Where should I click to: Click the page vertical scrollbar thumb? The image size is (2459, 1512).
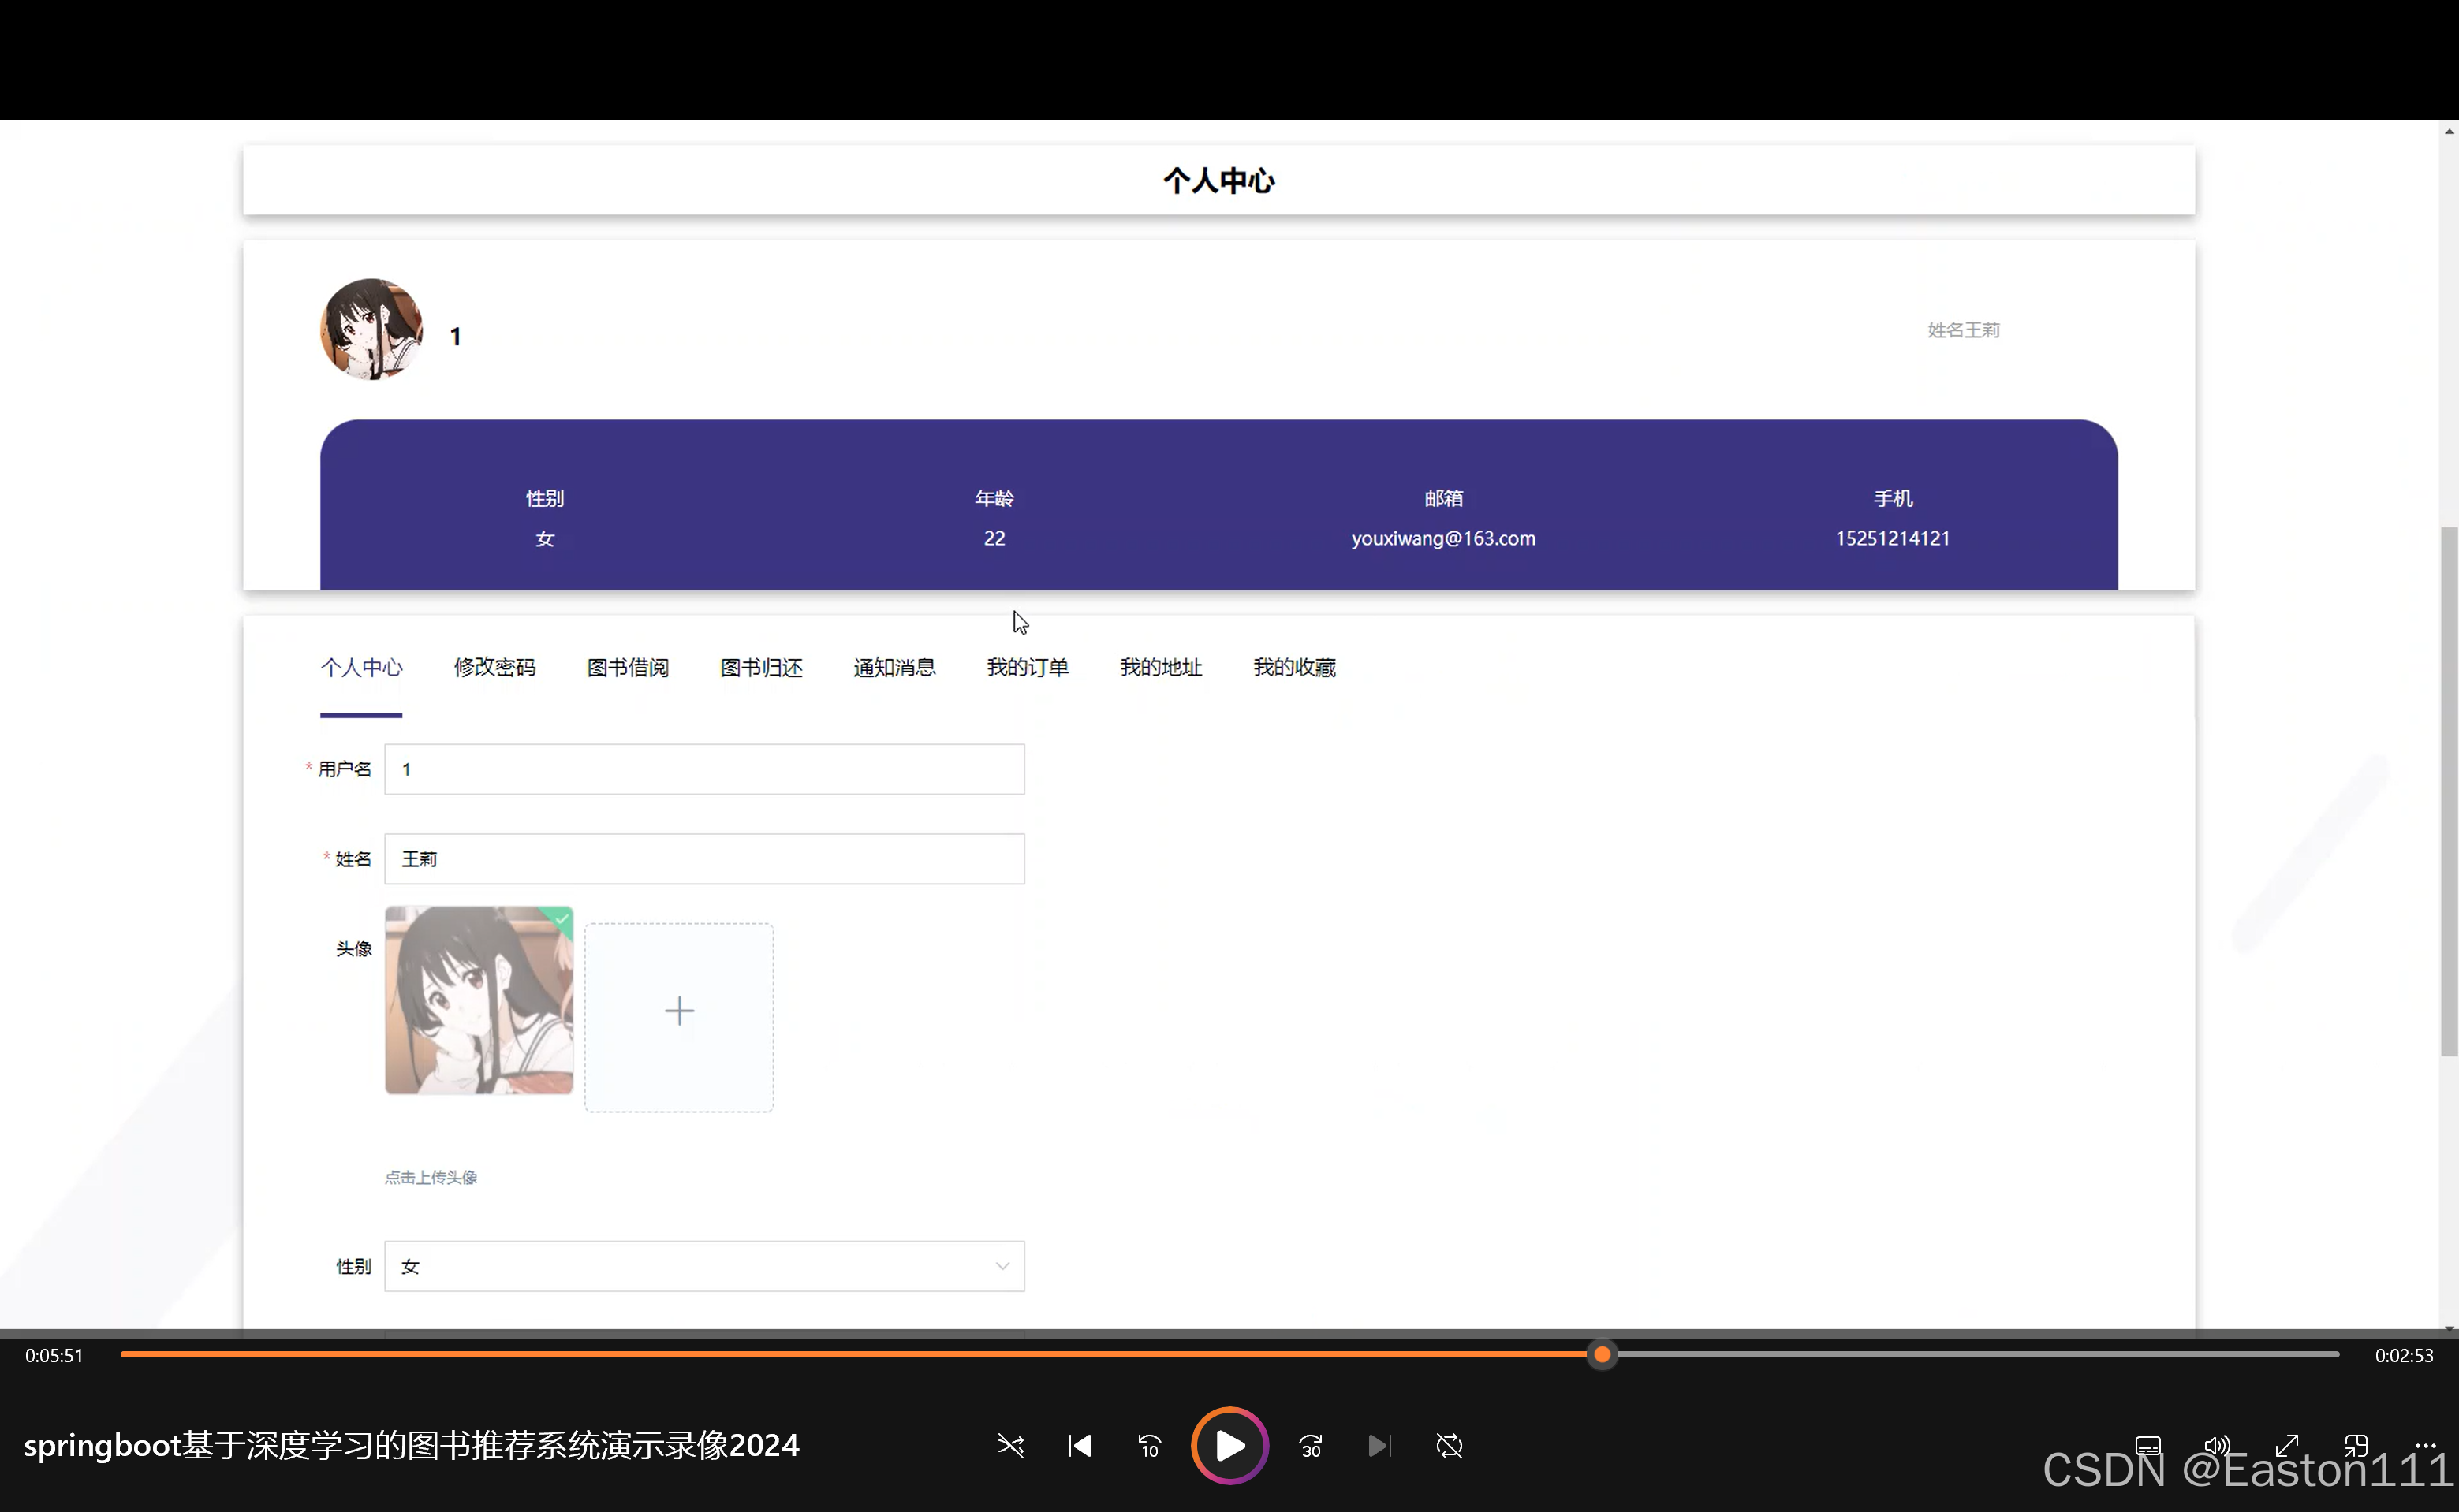pyautogui.click(x=2449, y=790)
